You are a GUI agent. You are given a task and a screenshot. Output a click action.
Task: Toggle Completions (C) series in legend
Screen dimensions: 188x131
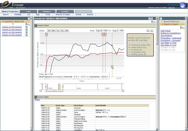tap(137, 52)
